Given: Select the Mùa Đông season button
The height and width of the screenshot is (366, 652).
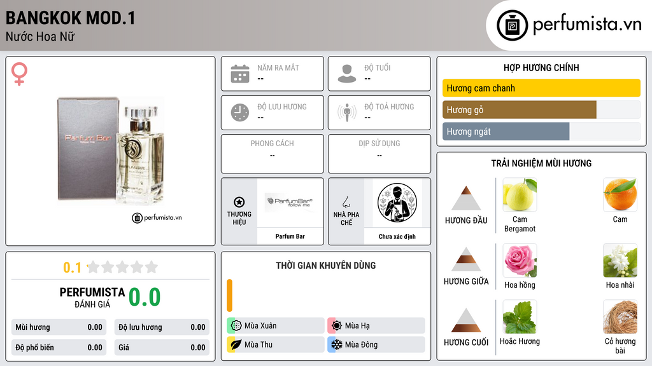Looking at the screenshot, I should [x=376, y=344].
